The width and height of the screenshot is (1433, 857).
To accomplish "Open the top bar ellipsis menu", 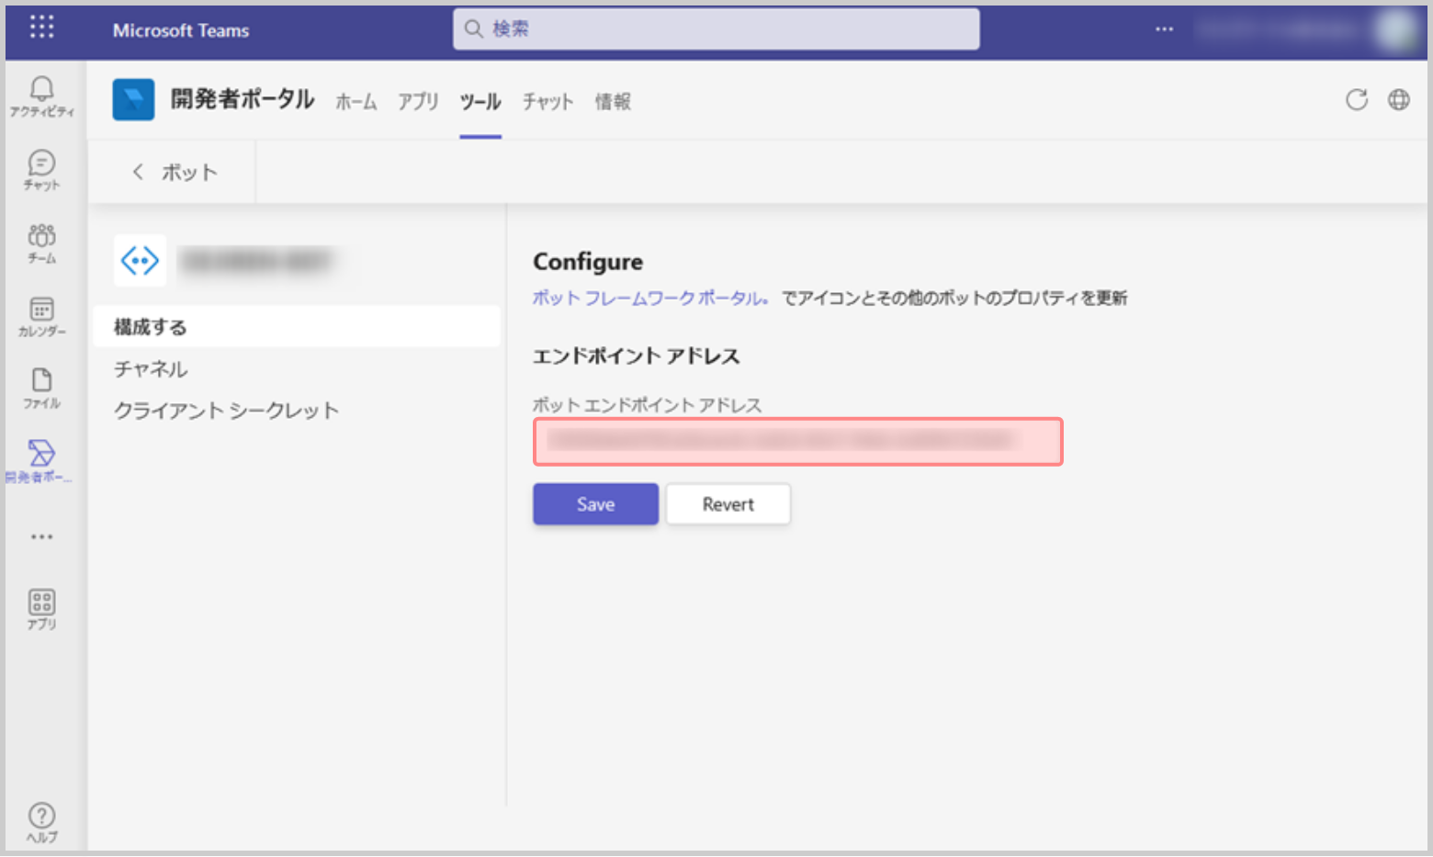I will (x=1164, y=29).
